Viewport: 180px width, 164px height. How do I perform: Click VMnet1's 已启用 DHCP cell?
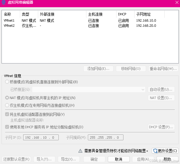click(123, 20)
